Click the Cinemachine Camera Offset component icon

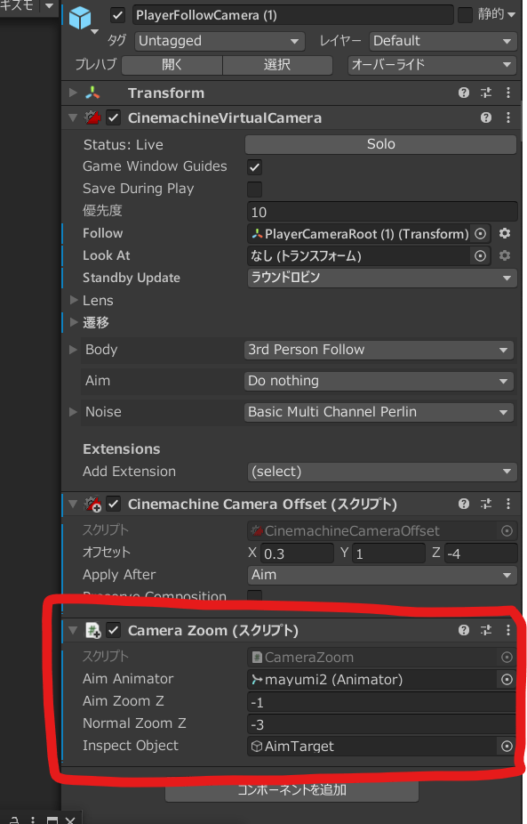[x=93, y=505]
